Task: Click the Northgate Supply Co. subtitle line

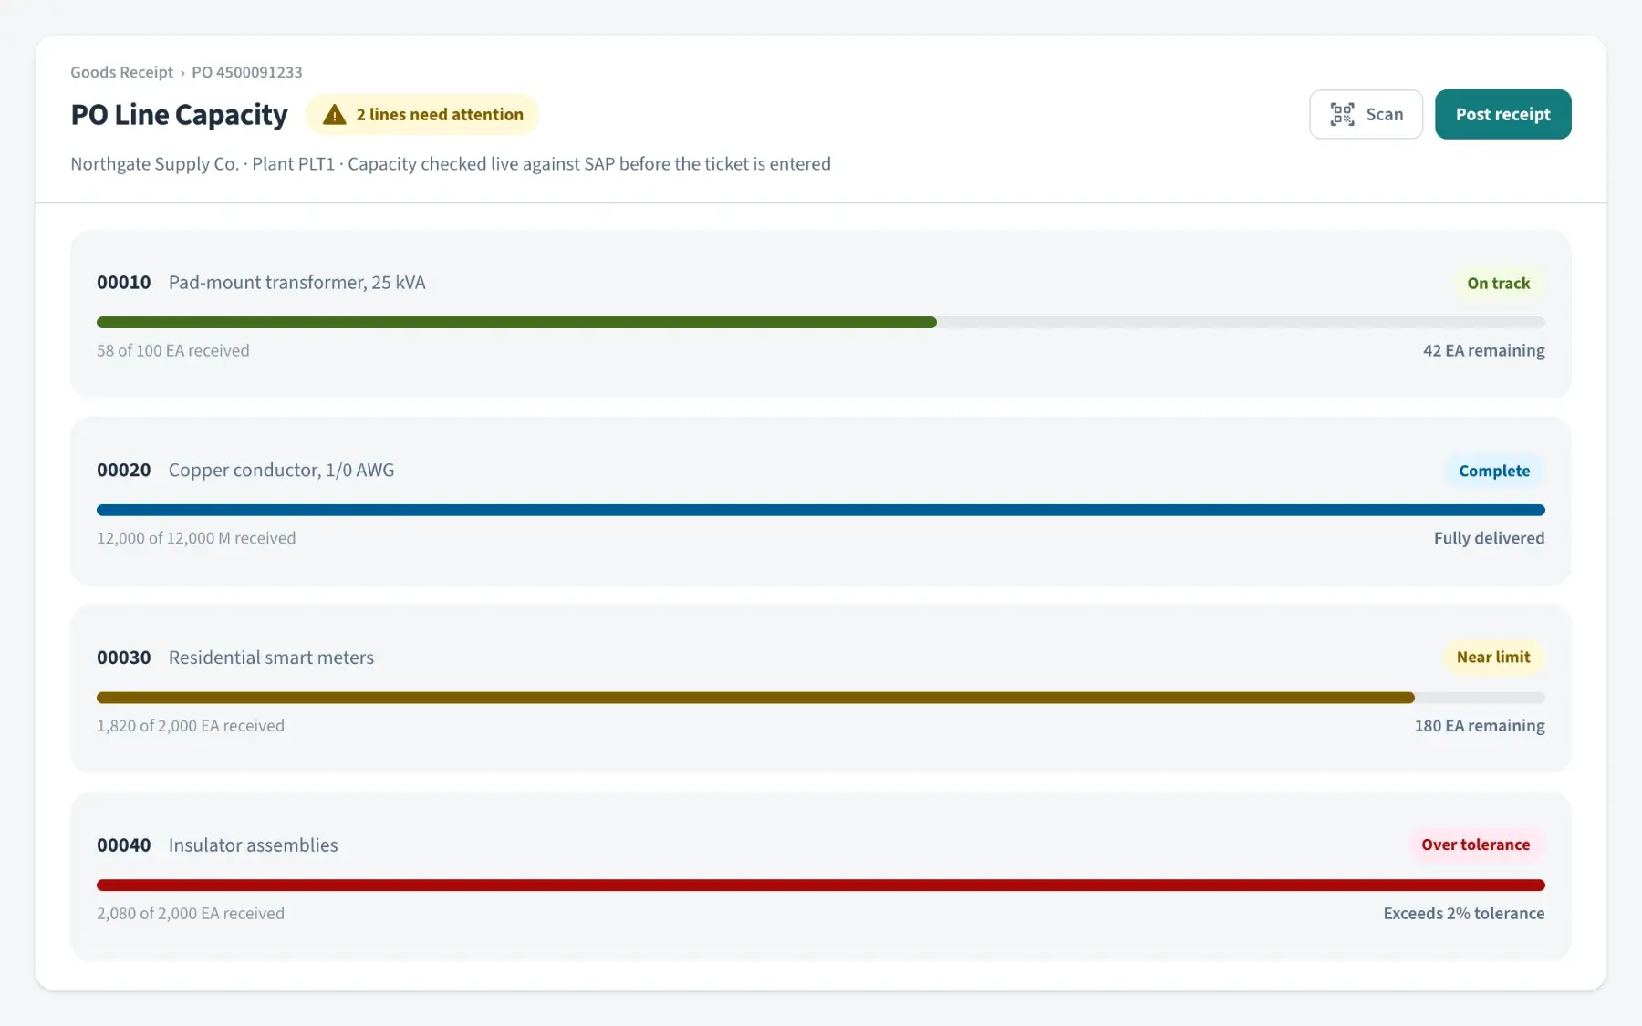Action: [451, 164]
